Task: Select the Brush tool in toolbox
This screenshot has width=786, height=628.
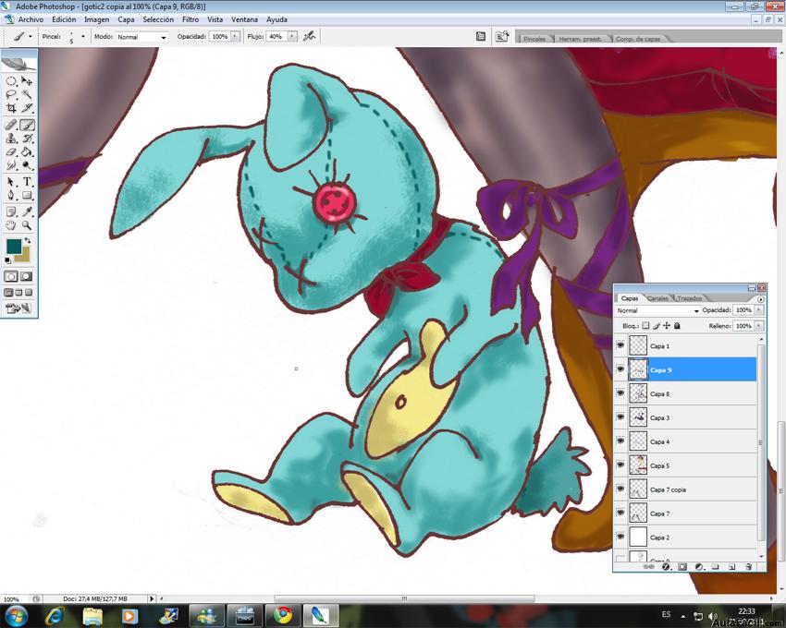Action: coord(27,125)
